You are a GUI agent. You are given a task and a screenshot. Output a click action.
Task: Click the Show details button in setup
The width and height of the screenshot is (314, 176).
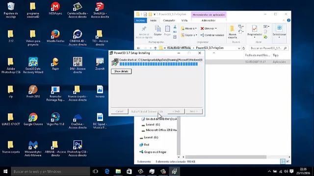(x=121, y=71)
